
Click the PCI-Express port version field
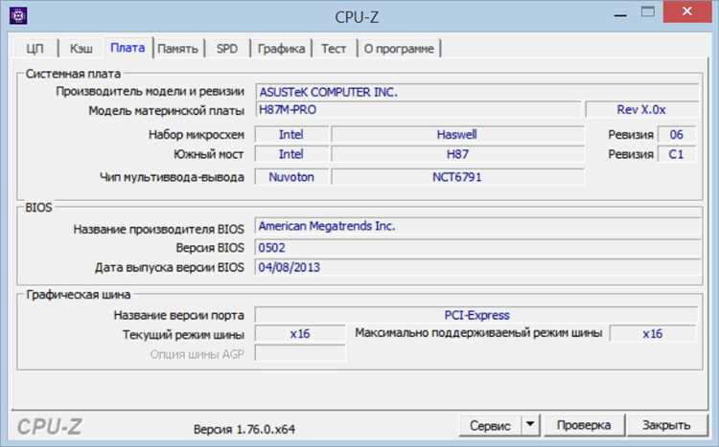[475, 315]
